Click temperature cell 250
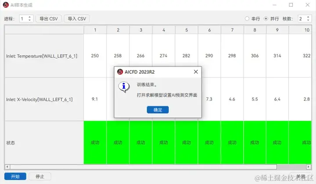The width and height of the screenshot is (316, 184). (x=95, y=56)
